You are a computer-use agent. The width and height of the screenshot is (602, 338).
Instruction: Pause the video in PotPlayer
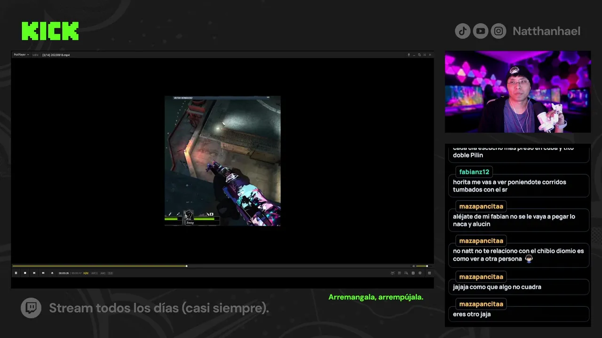click(16, 273)
